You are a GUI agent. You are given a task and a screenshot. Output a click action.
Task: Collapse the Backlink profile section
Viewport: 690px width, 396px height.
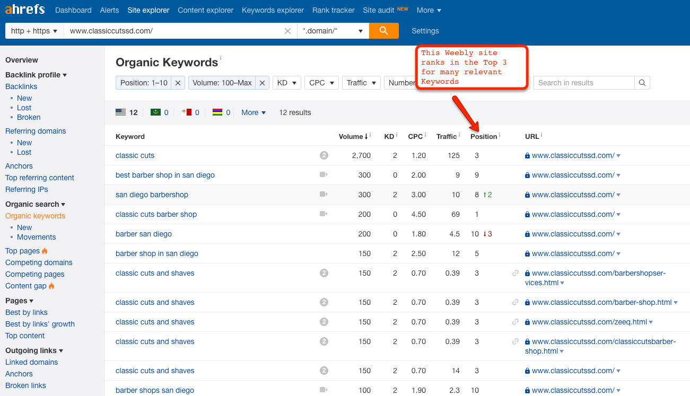(36, 75)
